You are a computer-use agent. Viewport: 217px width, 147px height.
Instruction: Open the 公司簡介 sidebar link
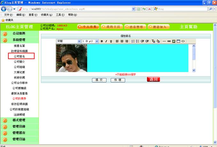pyautogui.click(x=19, y=62)
